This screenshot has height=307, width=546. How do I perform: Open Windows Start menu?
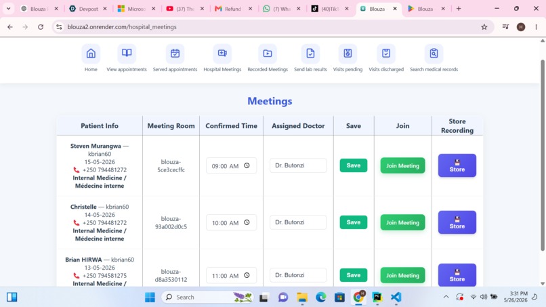(x=150, y=298)
